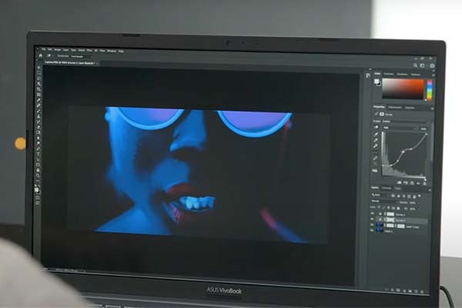
Task: Click the Auto button in Curves
Action: (423, 129)
